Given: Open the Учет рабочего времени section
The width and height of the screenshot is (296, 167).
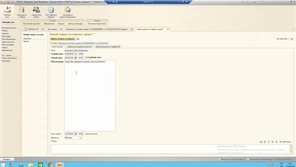Looking at the screenshot, I should 51,12.
